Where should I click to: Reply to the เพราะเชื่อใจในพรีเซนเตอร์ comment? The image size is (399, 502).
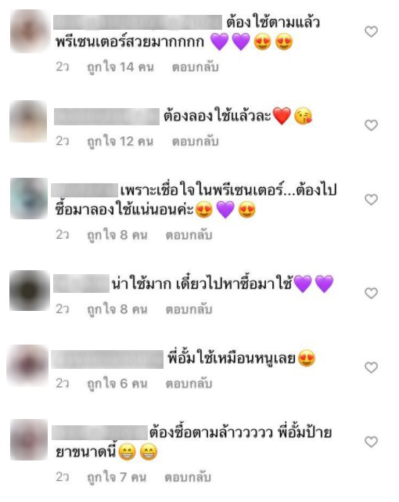189,235
